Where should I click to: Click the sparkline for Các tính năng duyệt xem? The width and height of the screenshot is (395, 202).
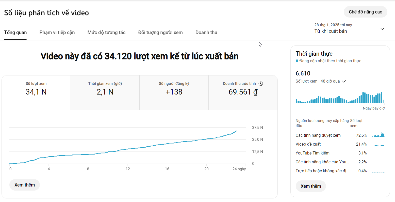tap(378, 135)
